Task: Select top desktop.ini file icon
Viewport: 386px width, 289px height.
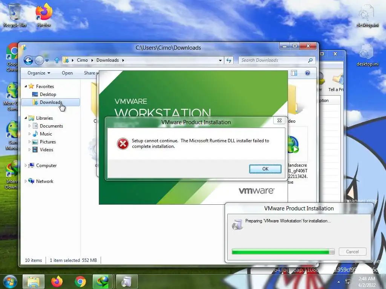Action: pos(368,16)
